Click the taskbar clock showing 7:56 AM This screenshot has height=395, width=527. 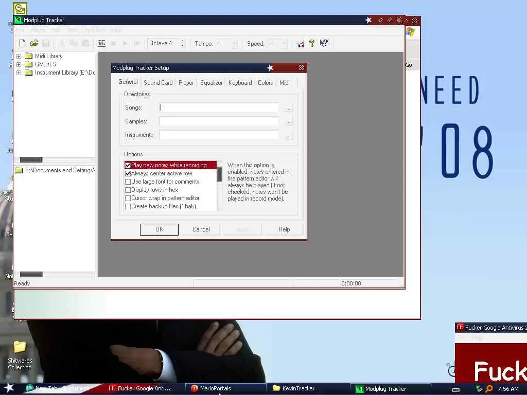pyautogui.click(x=508, y=389)
